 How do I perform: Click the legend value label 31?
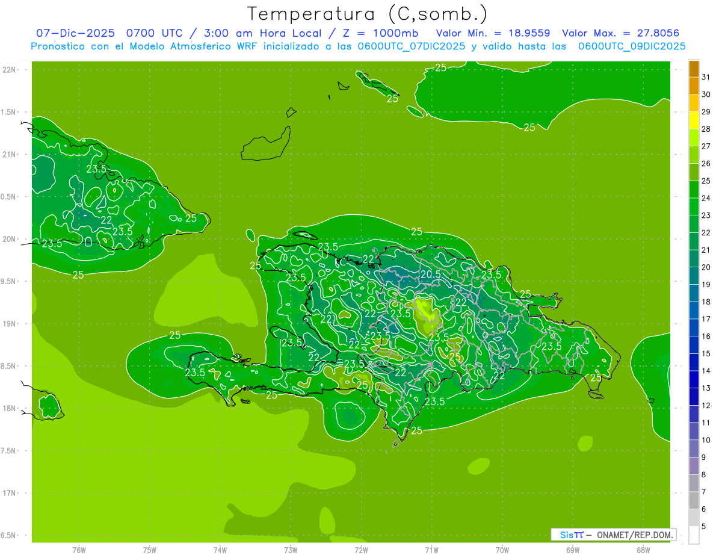(x=706, y=77)
